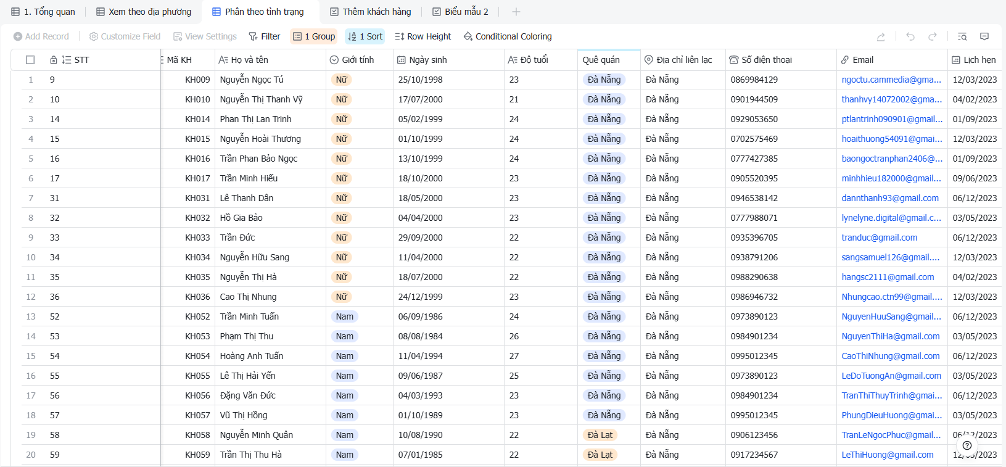1006x467 pixels.
Task: Click the Quê quán column header
Action: (x=609, y=60)
